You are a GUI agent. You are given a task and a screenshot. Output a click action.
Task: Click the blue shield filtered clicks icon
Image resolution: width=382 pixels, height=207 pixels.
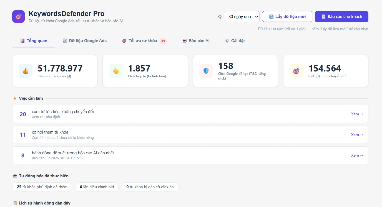[x=206, y=71]
